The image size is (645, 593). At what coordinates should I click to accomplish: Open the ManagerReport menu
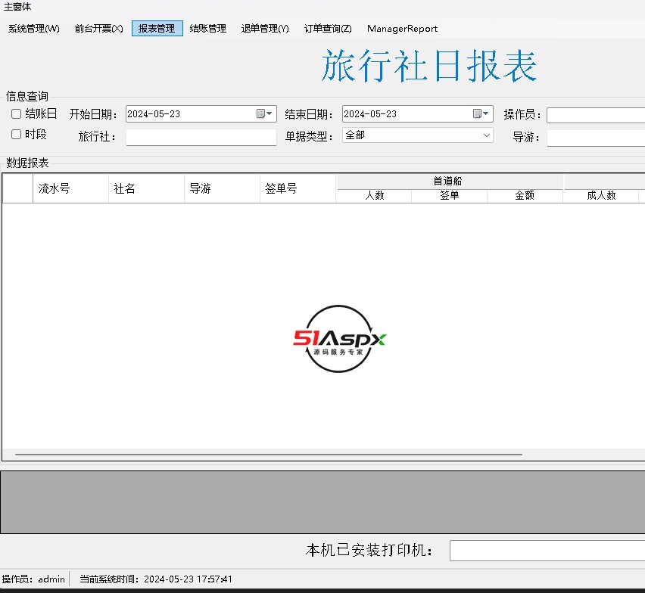pyautogui.click(x=402, y=29)
